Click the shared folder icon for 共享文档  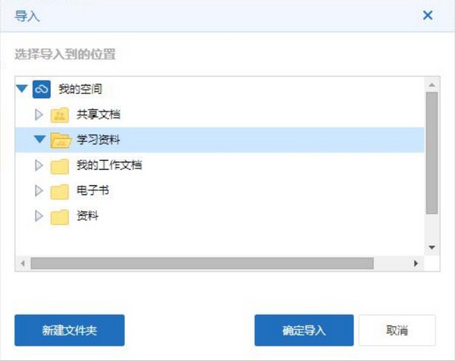[60, 115]
